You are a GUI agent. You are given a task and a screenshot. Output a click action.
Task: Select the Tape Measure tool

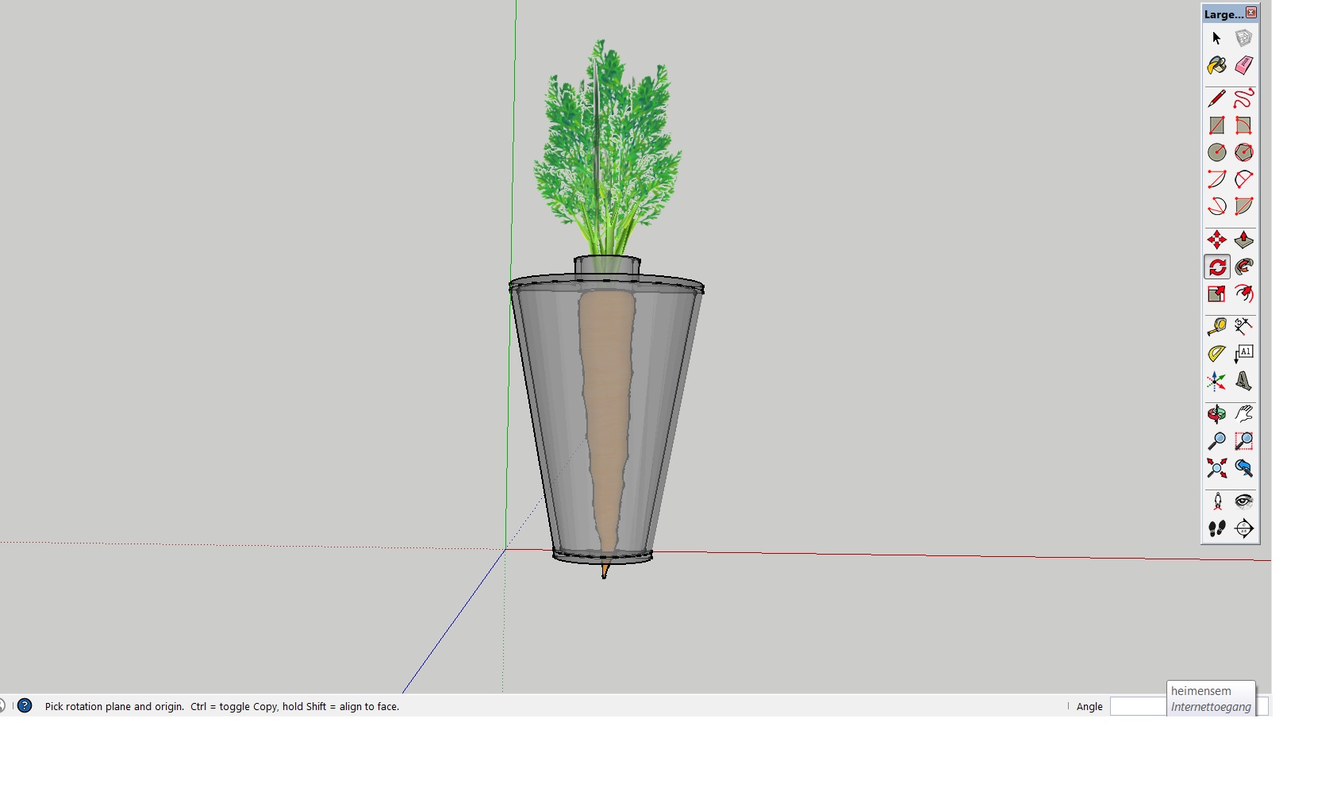tap(1216, 327)
